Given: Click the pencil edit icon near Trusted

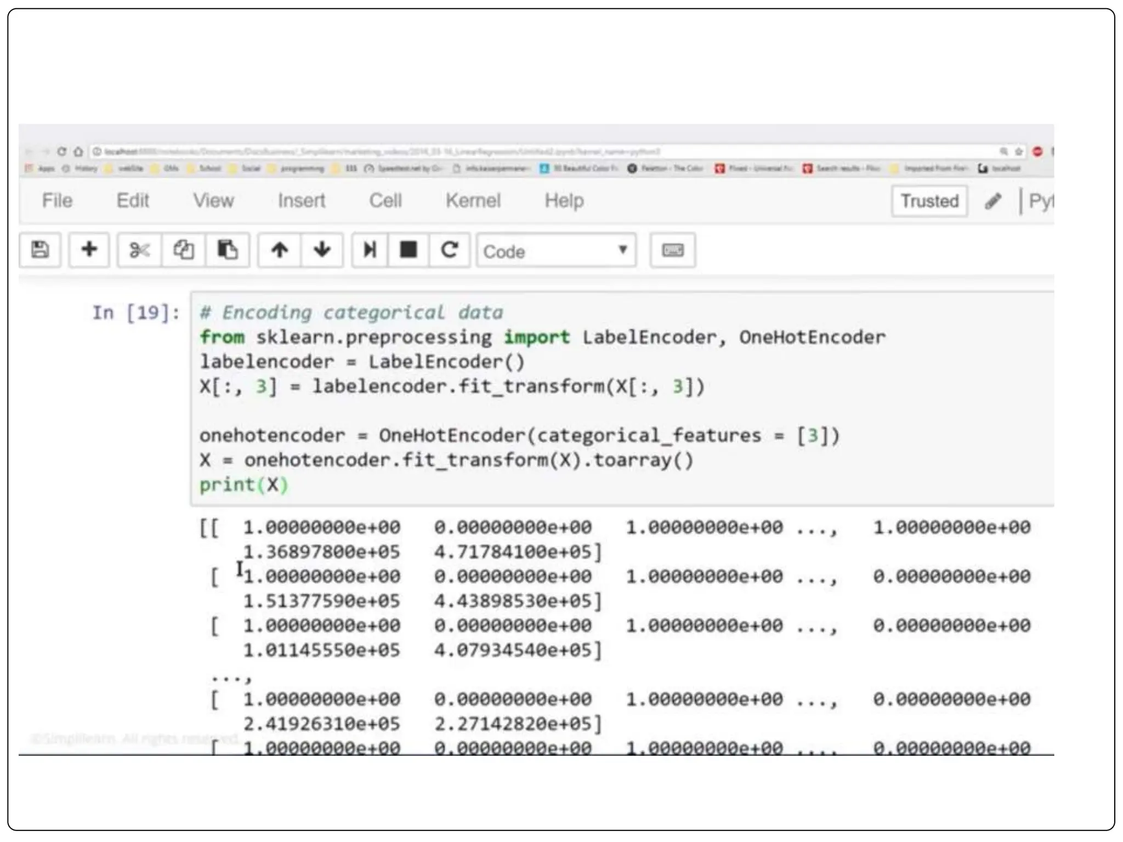Looking at the screenshot, I should (993, 201).
